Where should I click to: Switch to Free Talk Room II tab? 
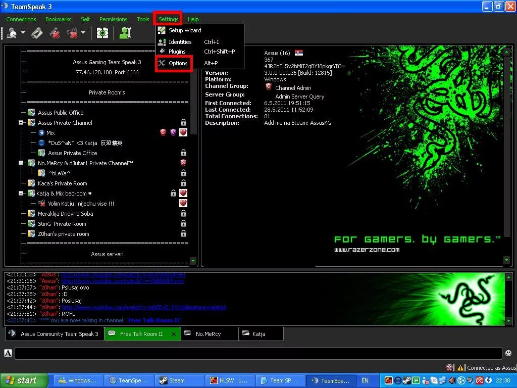[x=142, y=334]
